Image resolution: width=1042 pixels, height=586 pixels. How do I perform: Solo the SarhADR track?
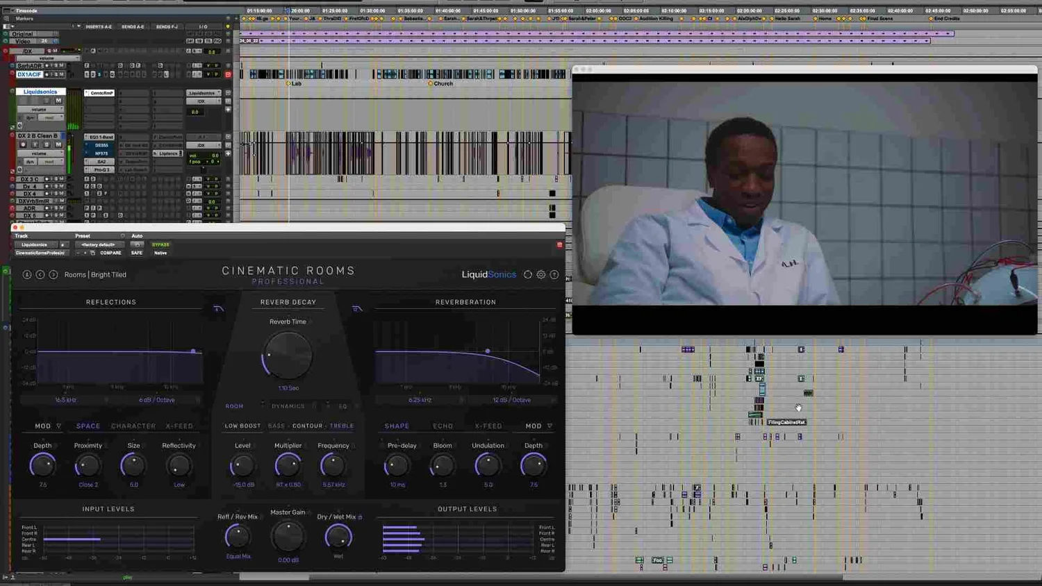pos(54,65)
